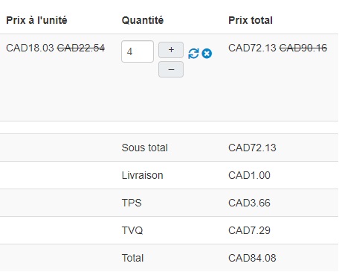Click the Prix à l'unité column header
Viewport: 339px width, 272px height.
coord(36,20)
